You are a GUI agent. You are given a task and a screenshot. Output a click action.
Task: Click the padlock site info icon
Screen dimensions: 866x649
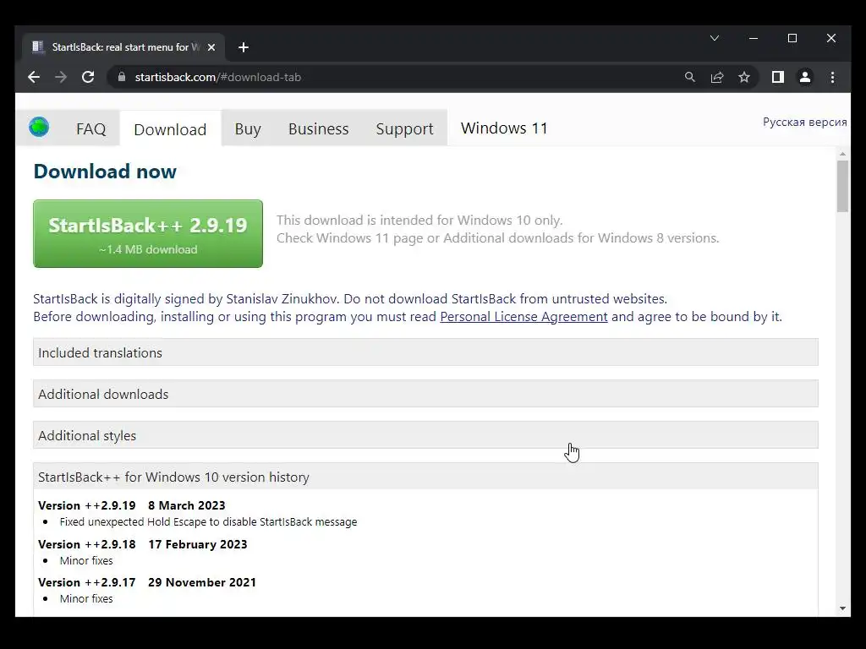click(x=122, y=77)
